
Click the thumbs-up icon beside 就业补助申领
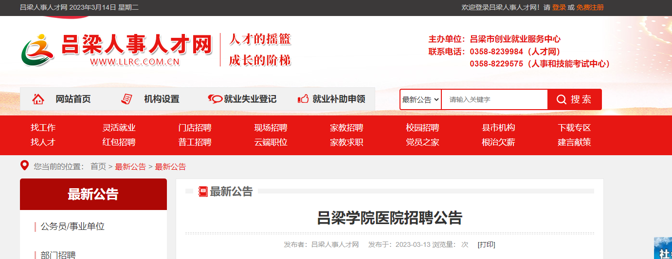pos(303,99)
